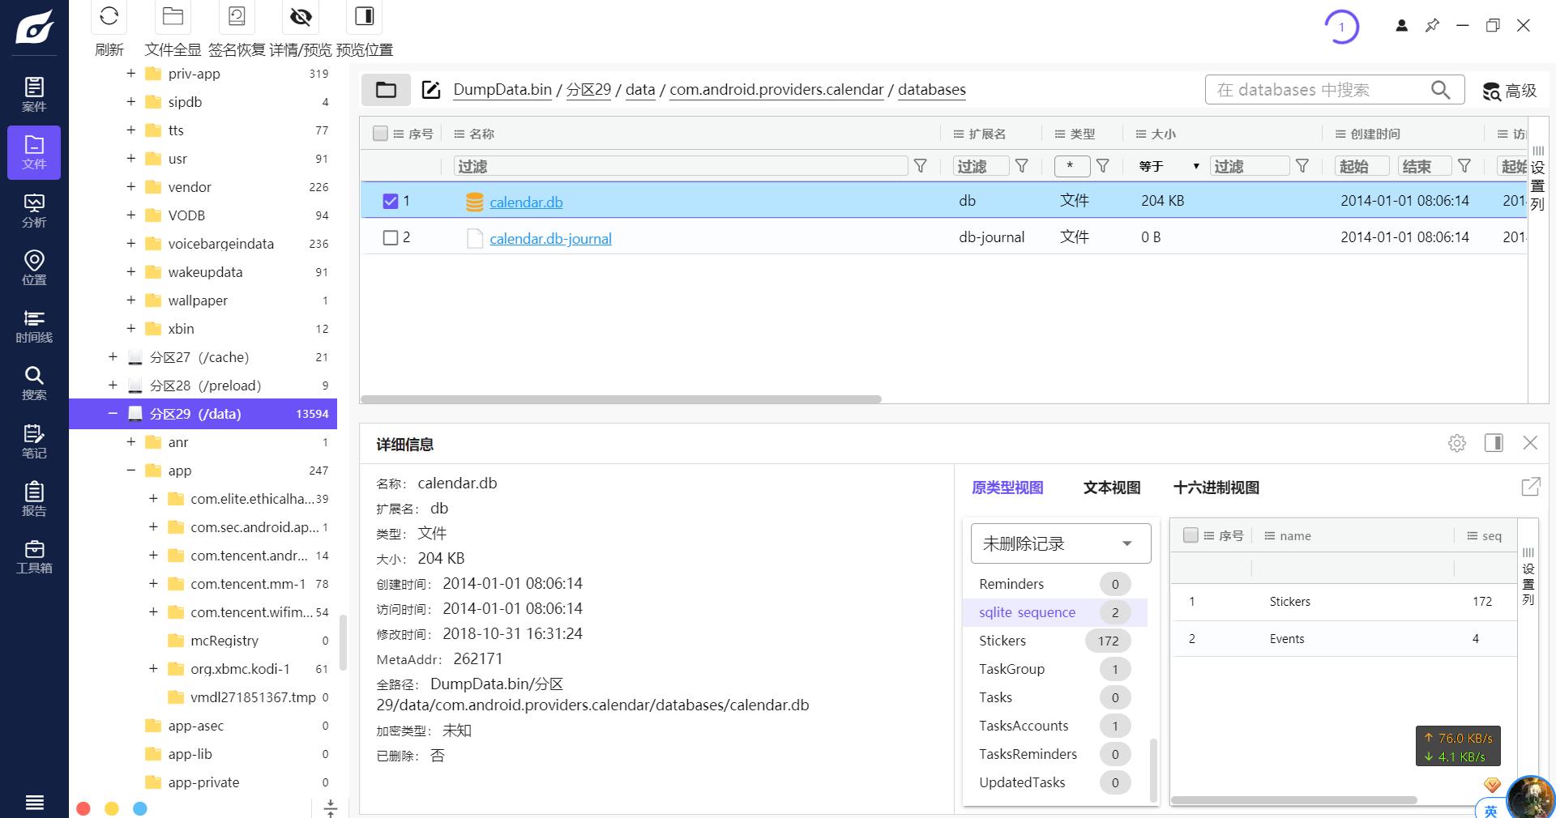
Task: Toggle the select-all checkbox in file list header
Action: (x=380, y=134)
